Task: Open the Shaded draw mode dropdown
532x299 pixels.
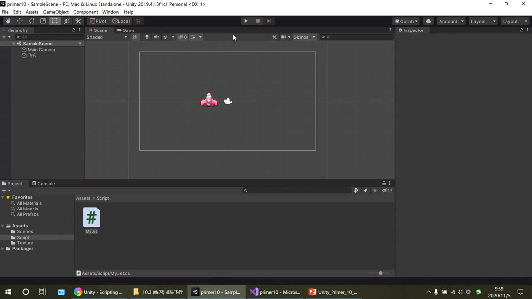Action: (x=107, y=37)
